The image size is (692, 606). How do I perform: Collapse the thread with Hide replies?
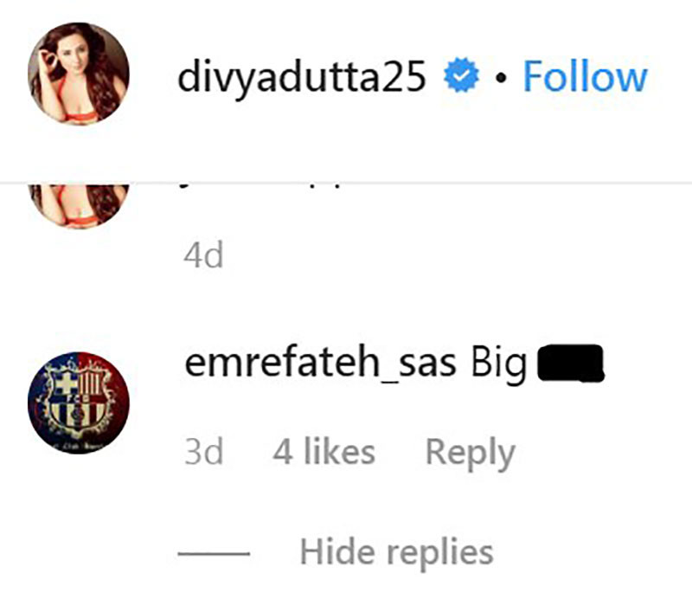tap(396, 553)
